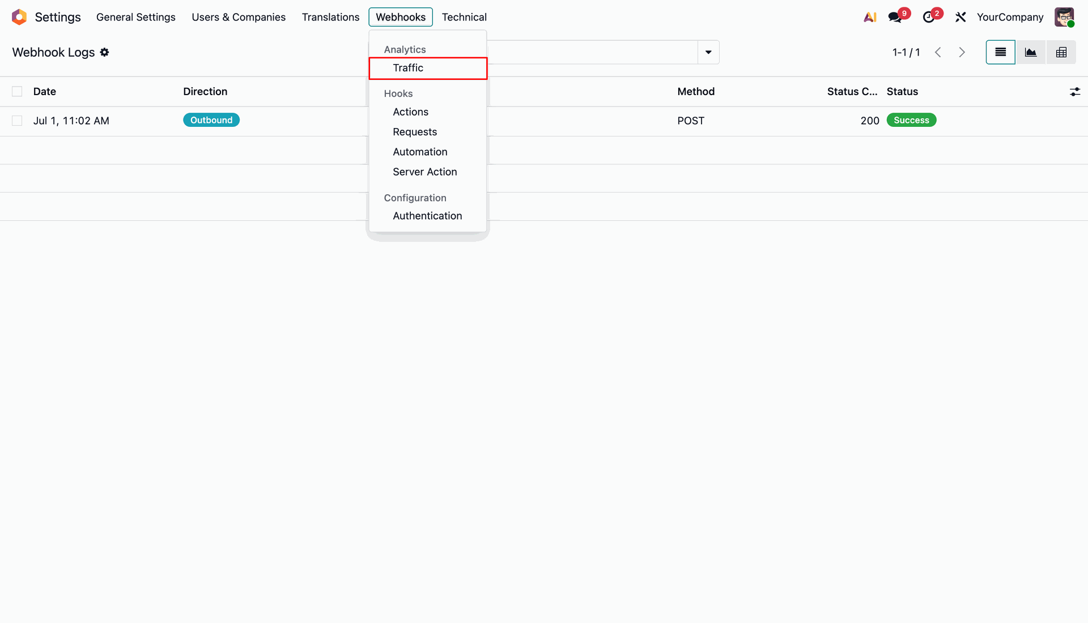The image size is (1088, 623).
Task: Open optional columns adjust icon
Action: click(1075, 92)
